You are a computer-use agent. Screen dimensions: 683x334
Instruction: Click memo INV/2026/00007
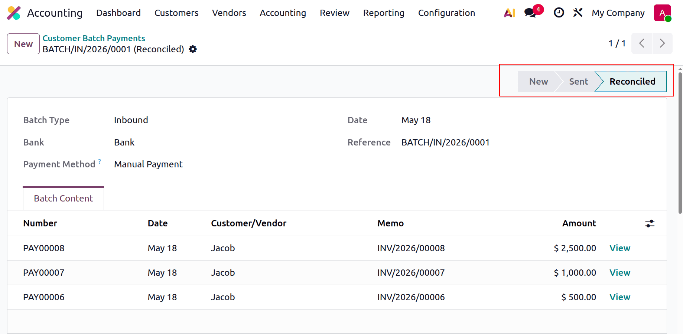pos(411,273)
